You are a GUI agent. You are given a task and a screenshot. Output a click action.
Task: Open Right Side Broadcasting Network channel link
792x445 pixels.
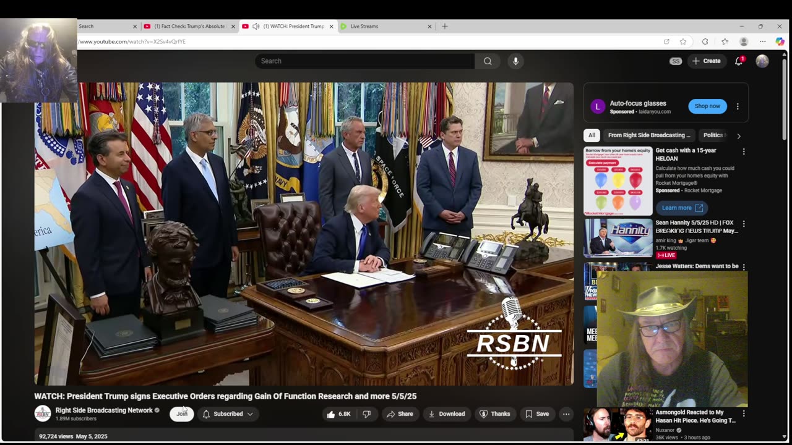point(104,410)
